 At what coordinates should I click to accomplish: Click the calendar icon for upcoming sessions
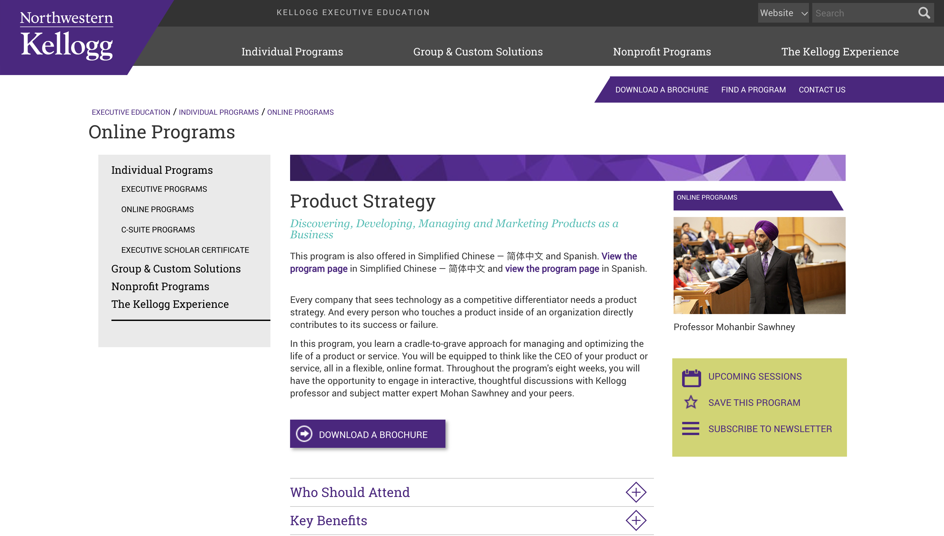(x=691, y=377)
